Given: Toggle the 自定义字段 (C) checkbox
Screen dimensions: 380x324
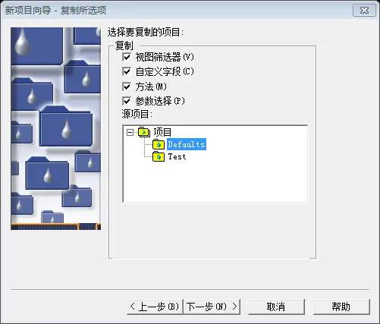Looking at the screenshot, I should pyautogui.click(x=127, y=71).
